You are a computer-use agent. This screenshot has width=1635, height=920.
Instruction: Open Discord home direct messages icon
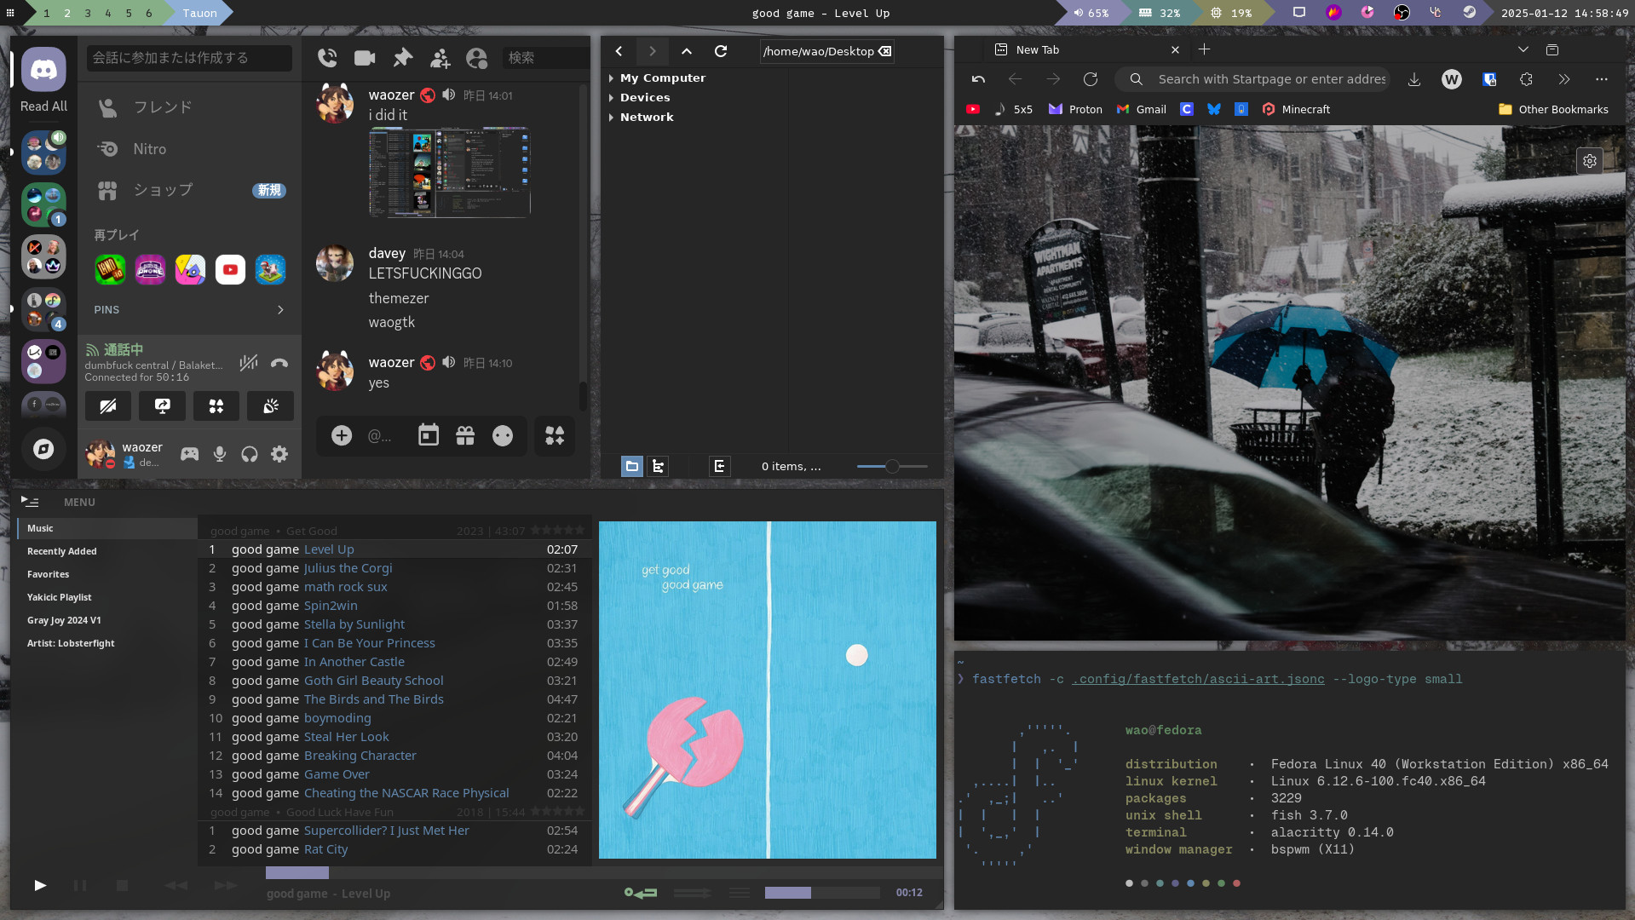click(43, 69)
